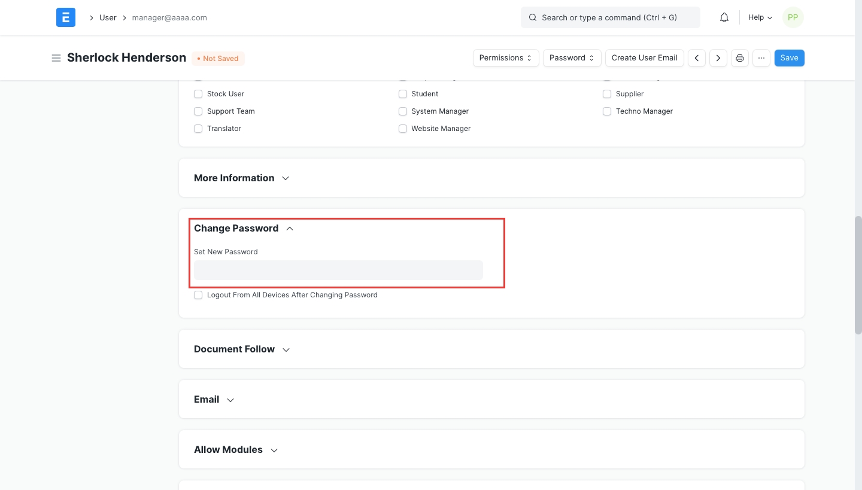The width and height of the screenshot is (862, 490).
Task: Open the notifications bell
Action: (x=724, y=17)
